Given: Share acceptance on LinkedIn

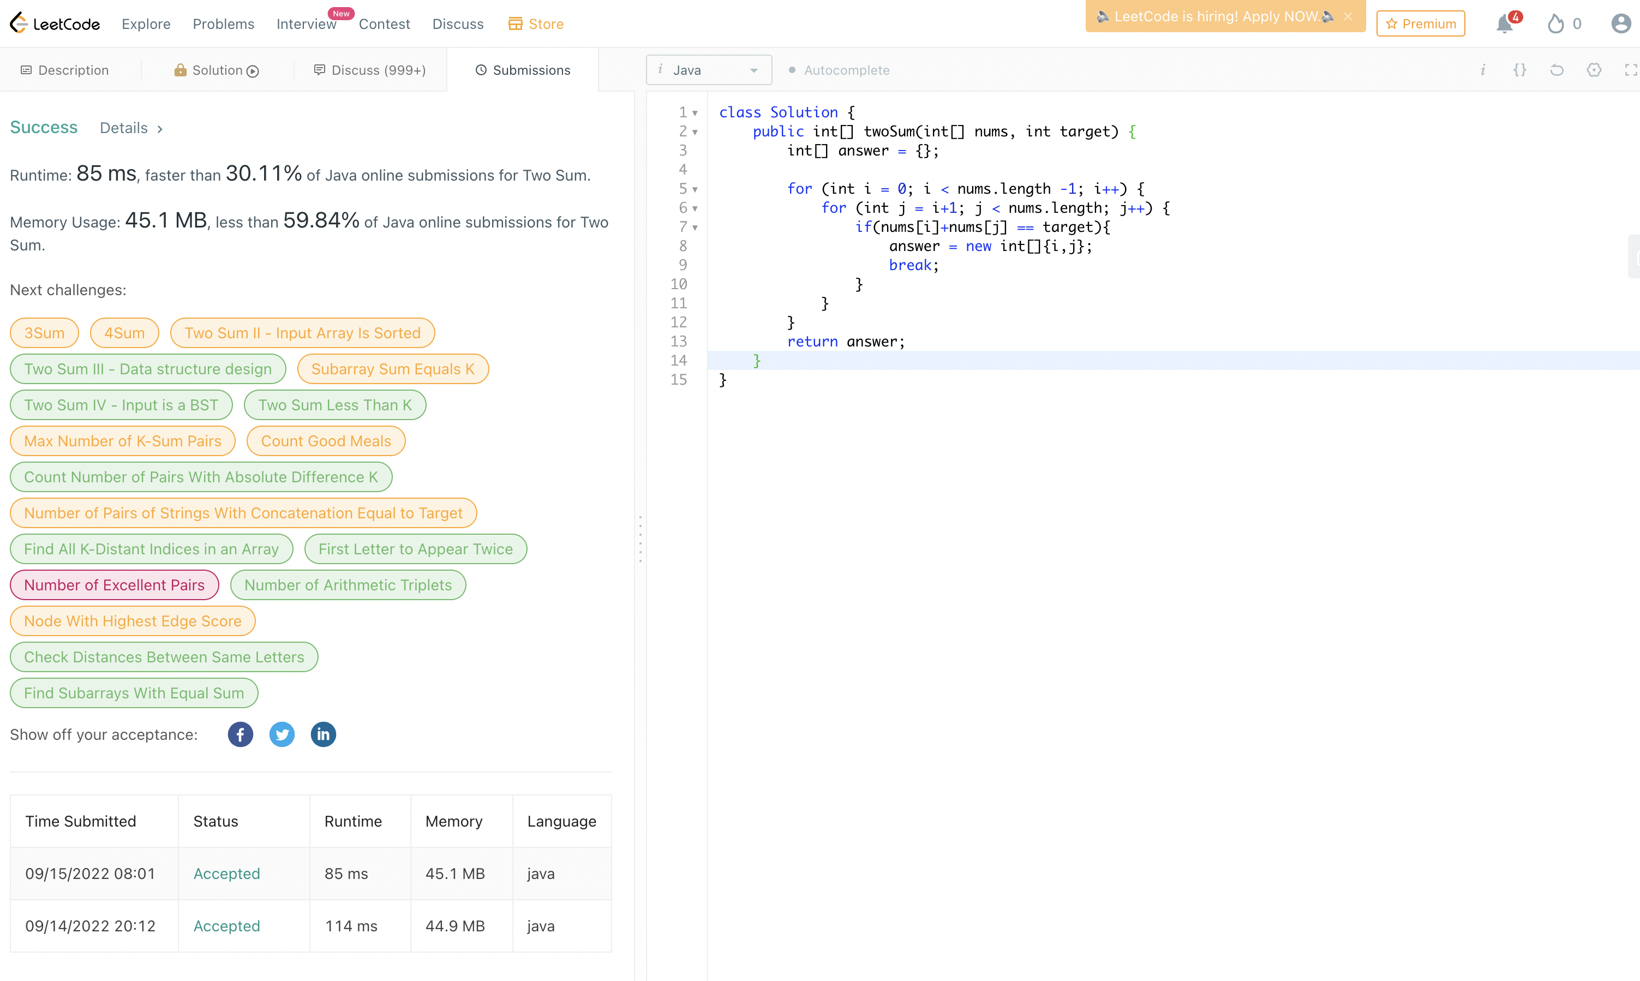Looking at the screenshot, I should pos(323,734).
